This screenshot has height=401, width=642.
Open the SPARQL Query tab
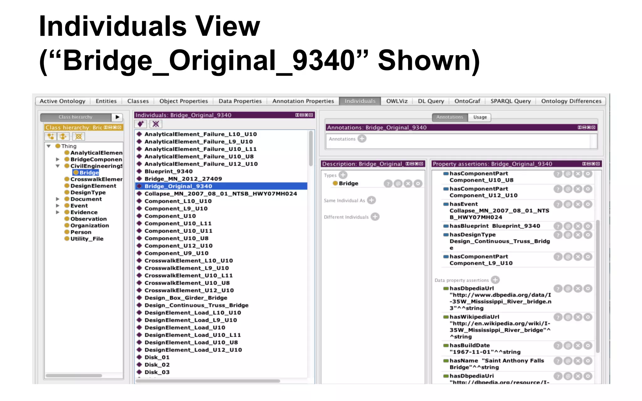(x=510, y=101)
